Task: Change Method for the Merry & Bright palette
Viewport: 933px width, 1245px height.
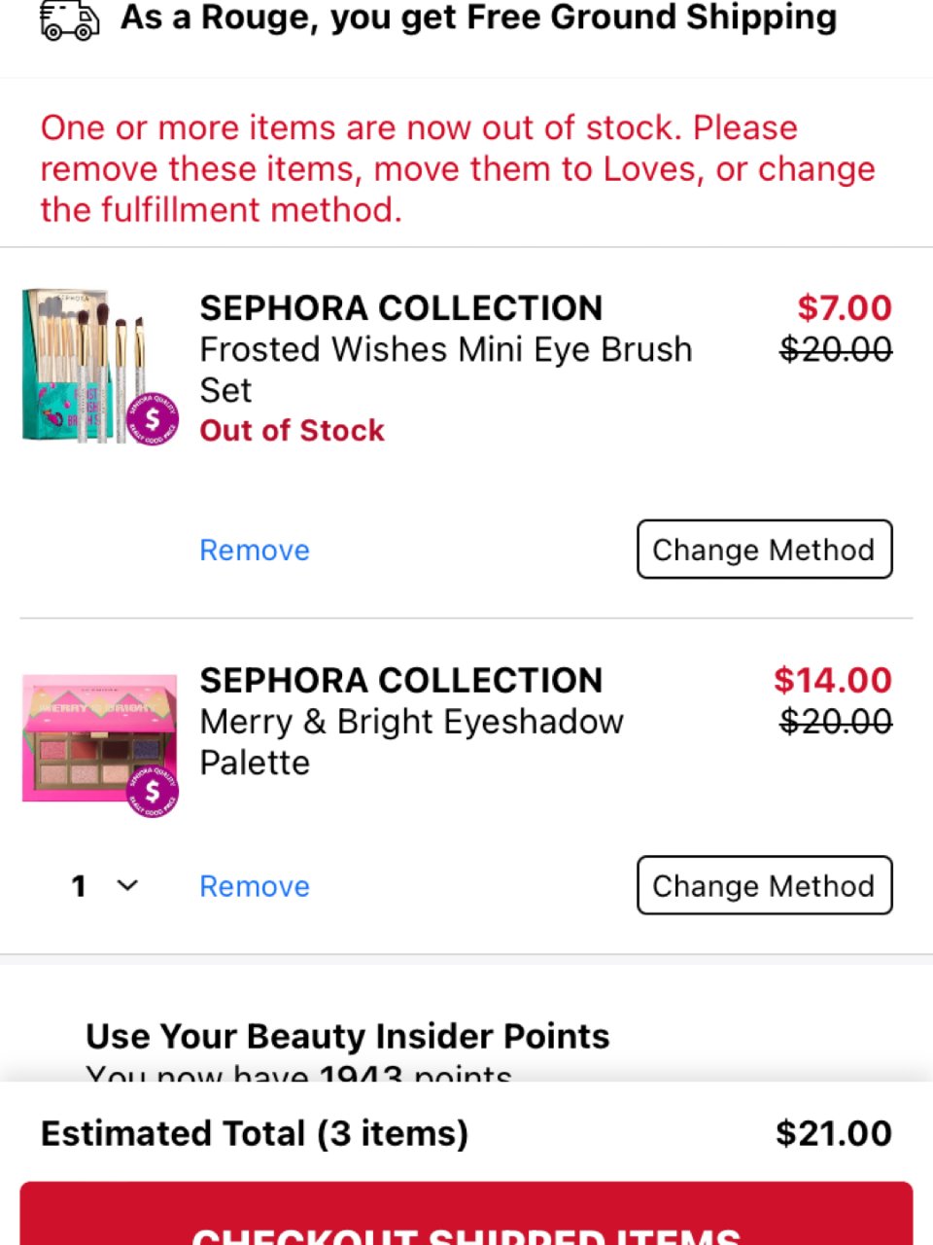Action: [x=764, y=885]
